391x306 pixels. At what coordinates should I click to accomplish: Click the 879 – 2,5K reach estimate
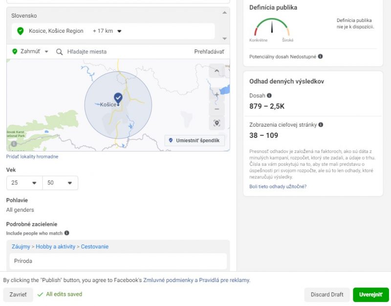[x=267, y=106]
